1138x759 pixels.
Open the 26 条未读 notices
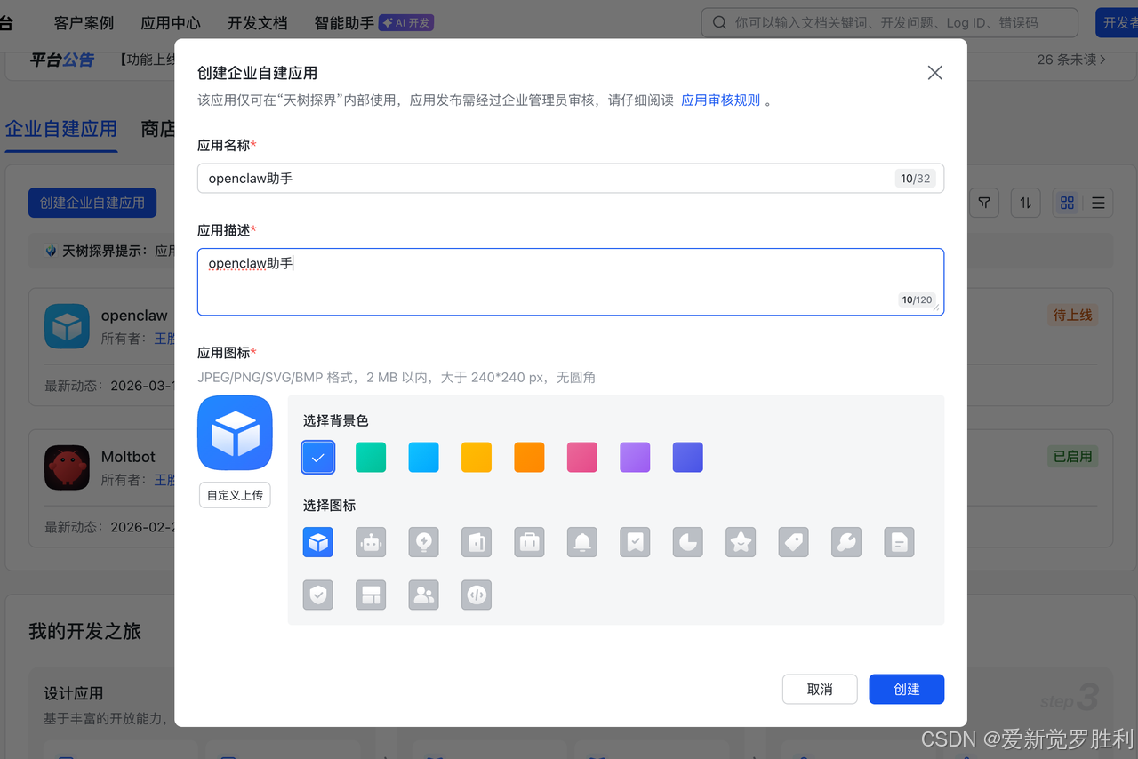(1071, 60)
